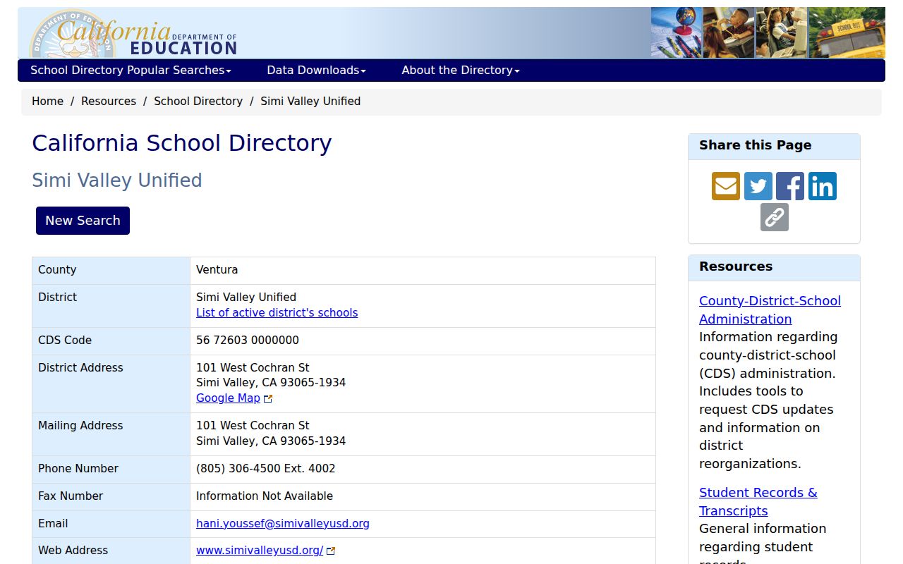
Task: Click the Simi Valley Unified subheading
Action: (x=117, y=180)
